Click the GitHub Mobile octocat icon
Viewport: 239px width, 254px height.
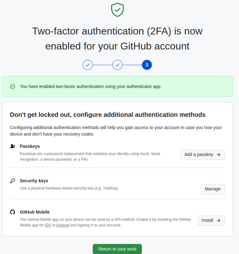(x=13, y=212)
